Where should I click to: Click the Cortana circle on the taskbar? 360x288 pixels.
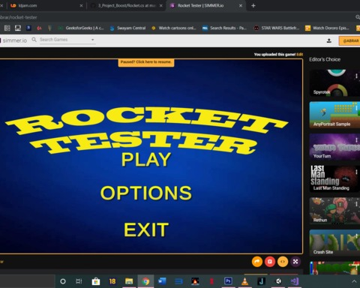click(63, 281)
